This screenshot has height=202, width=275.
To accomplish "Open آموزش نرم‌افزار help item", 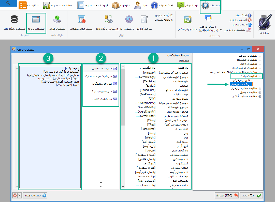I will [x=240, y=20].
